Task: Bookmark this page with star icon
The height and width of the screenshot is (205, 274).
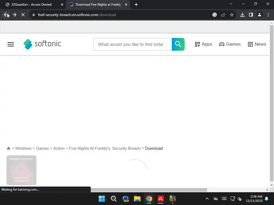Action: (232, 15)
